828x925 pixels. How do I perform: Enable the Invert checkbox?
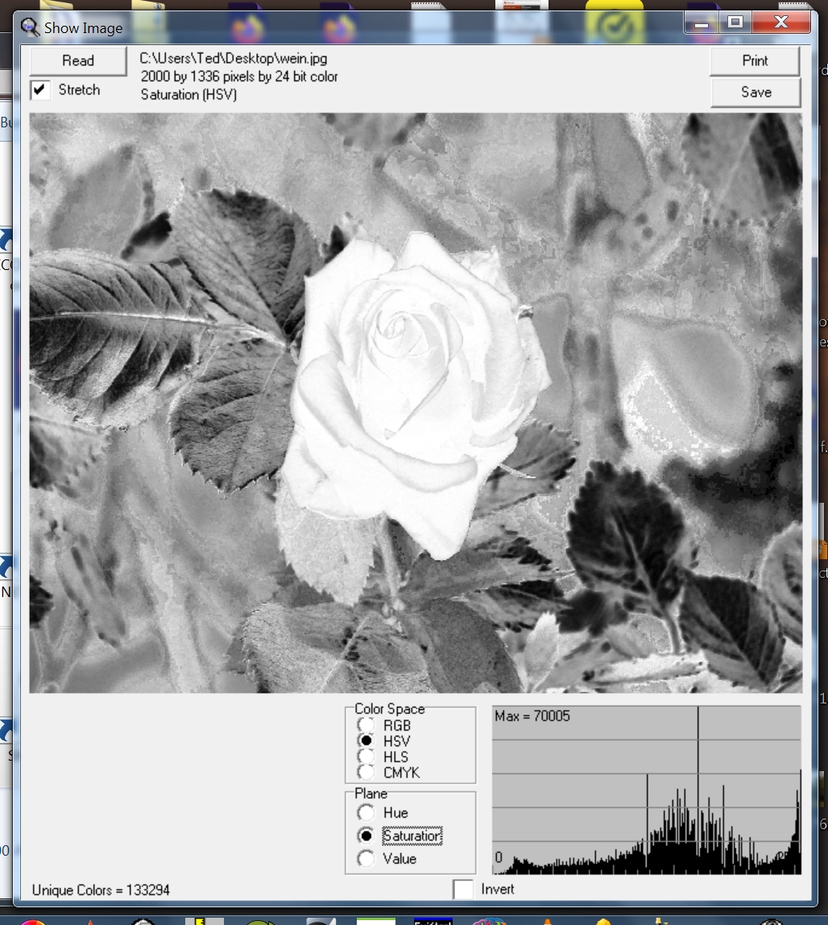[463, 889]
